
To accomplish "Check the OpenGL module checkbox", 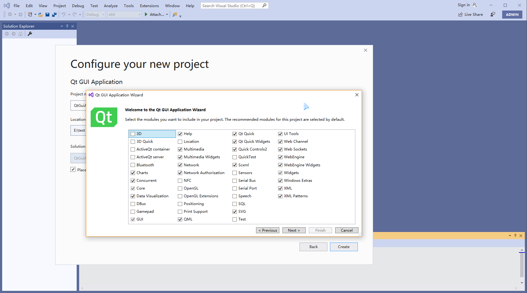I will click(180, 188).
